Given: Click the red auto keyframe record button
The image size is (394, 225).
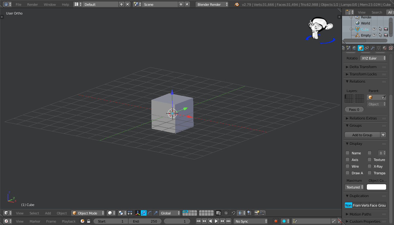Looking at the screenshot, I should 276,221.
